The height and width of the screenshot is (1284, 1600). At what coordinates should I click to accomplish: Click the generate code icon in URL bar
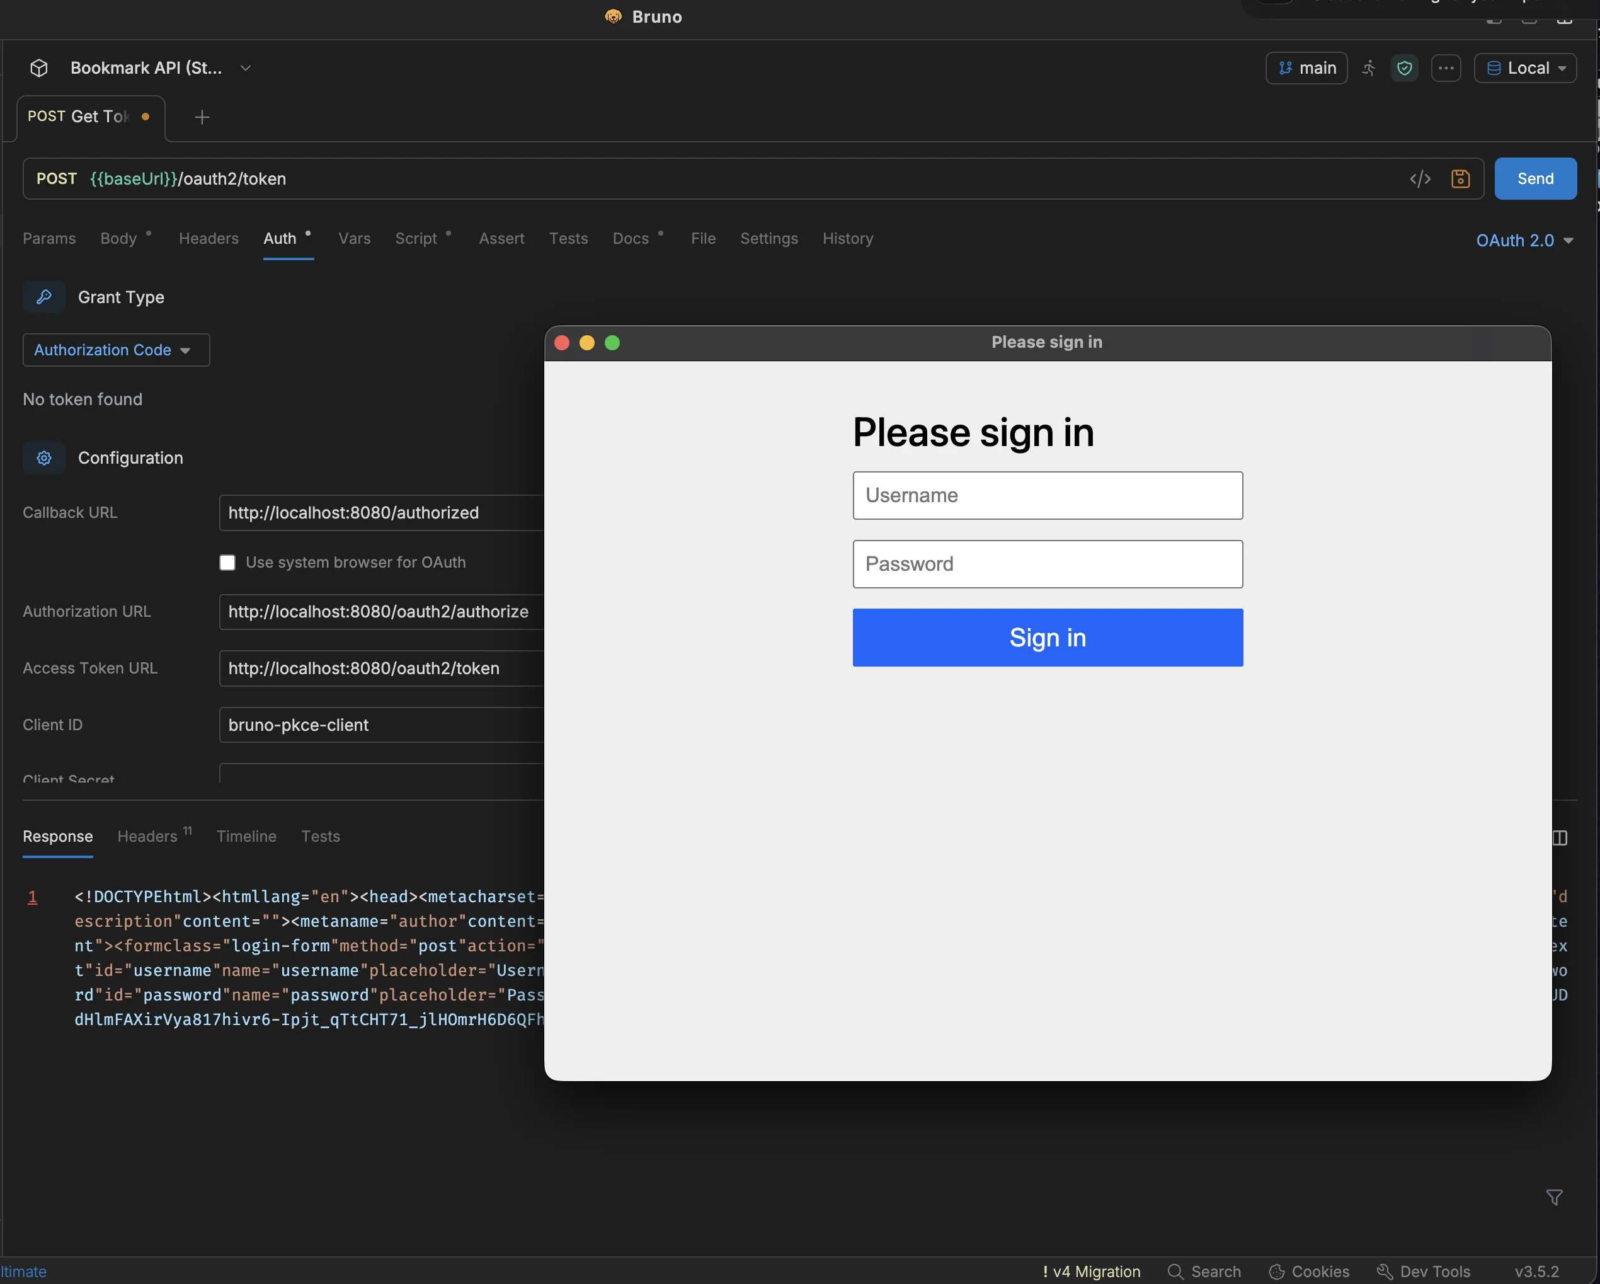(1420, 179)
